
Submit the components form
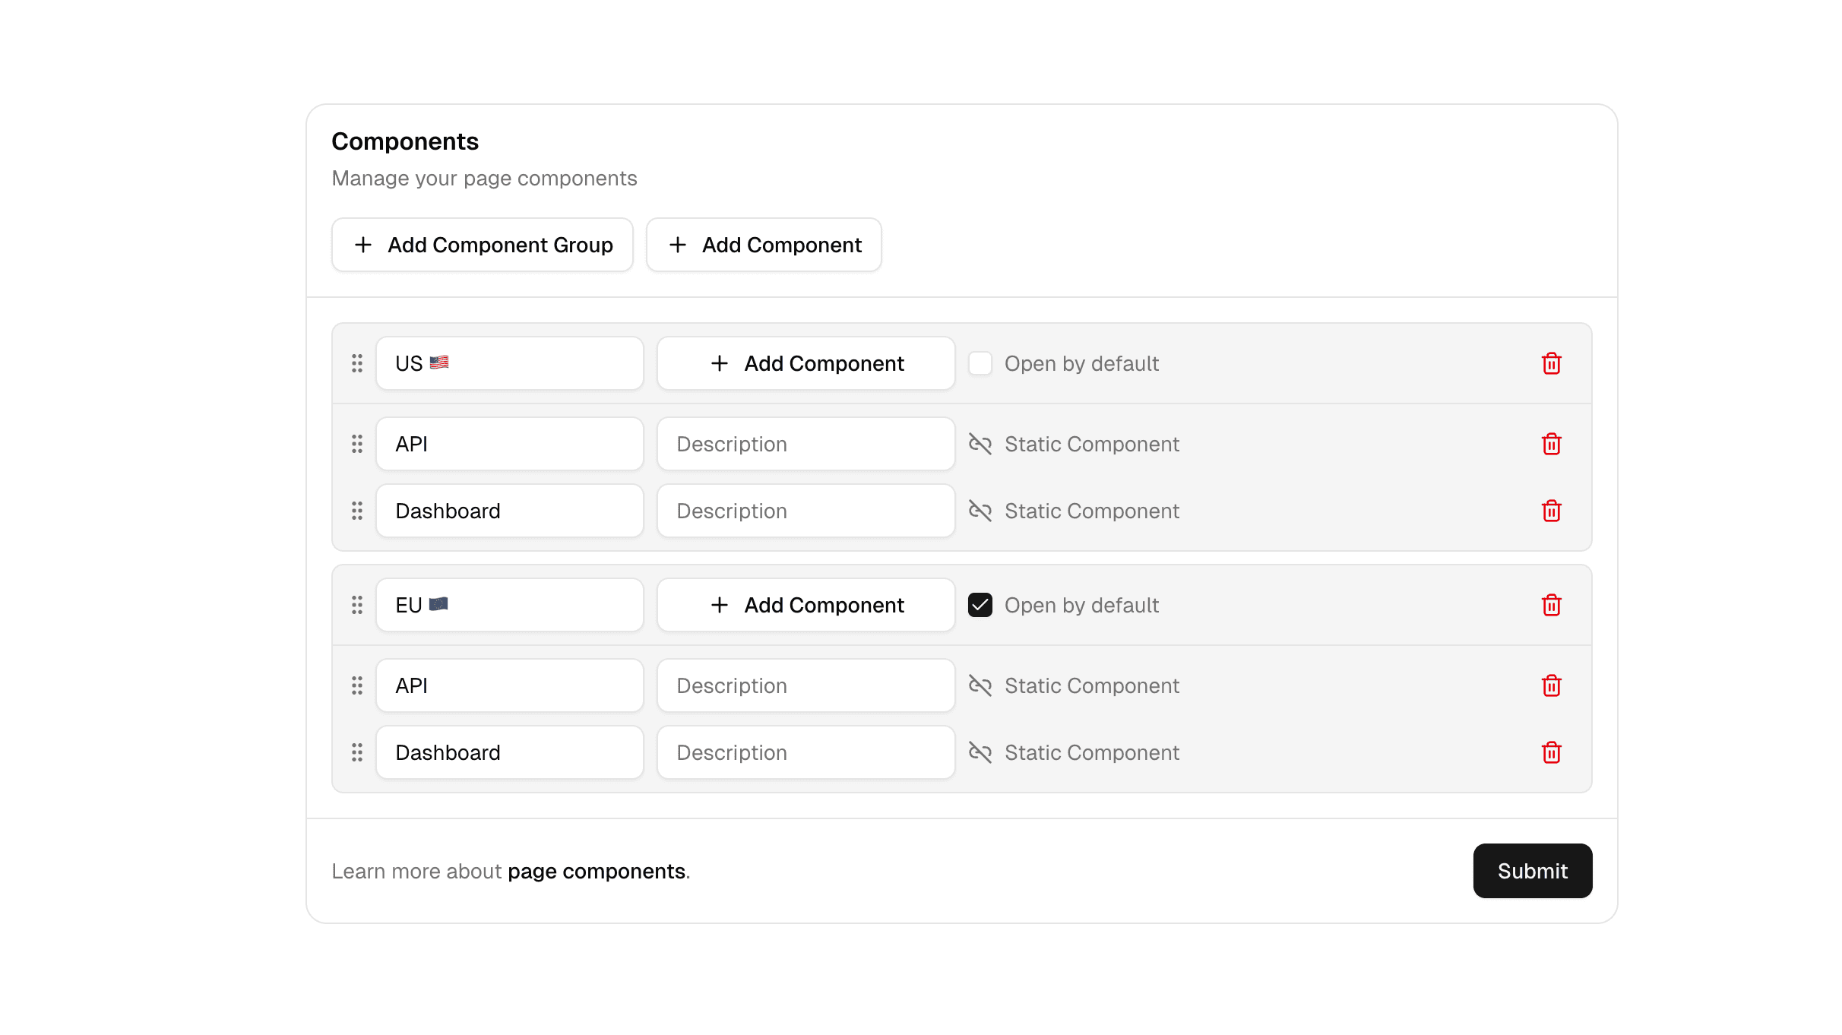click(1532, 871)
